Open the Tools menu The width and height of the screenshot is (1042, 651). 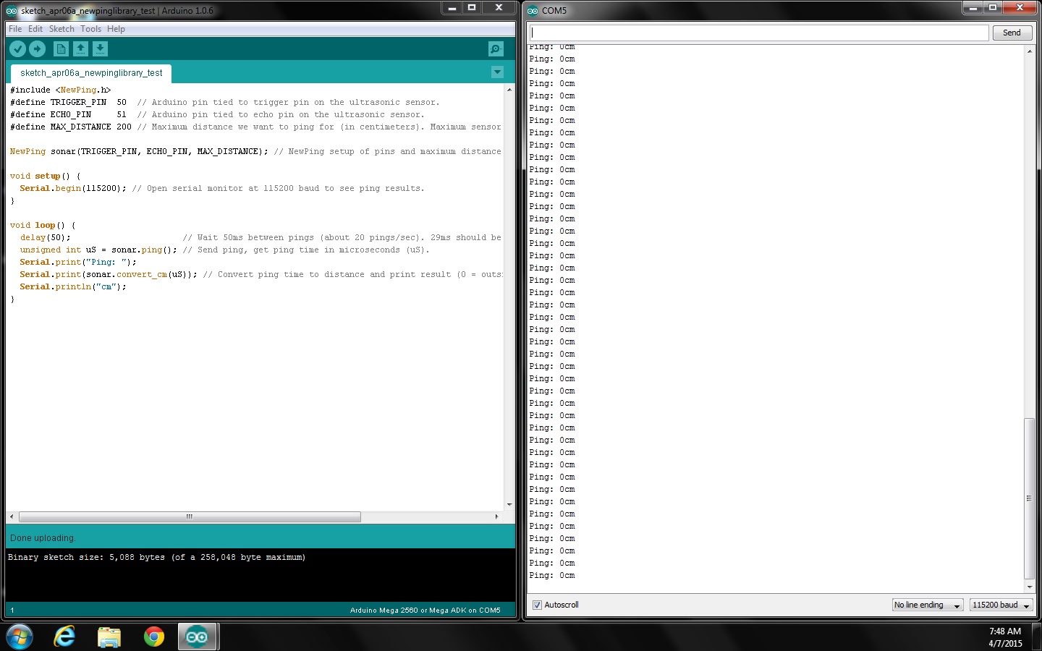coord(90,29)
